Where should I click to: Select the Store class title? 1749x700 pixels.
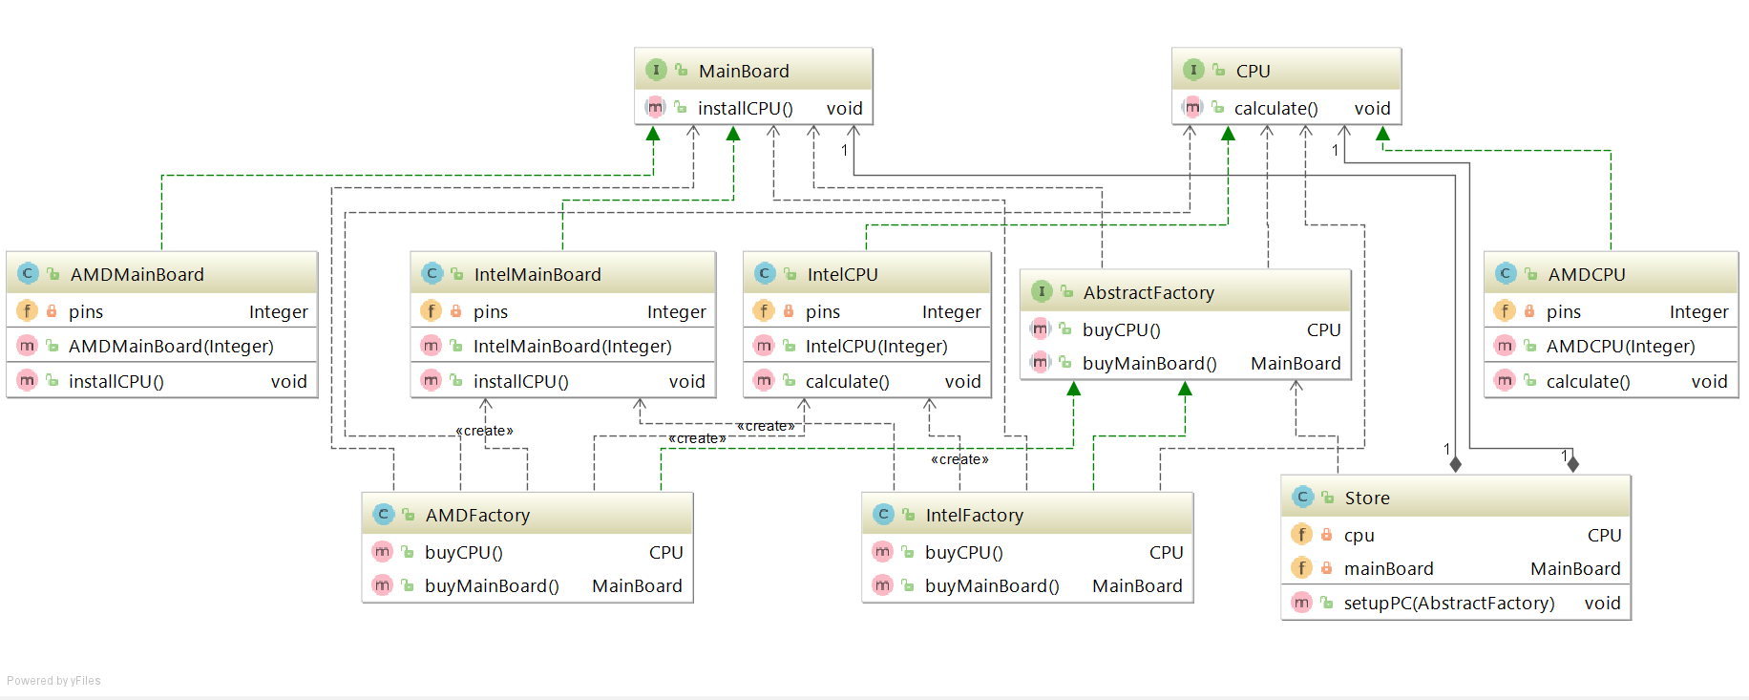(1367, 498)
